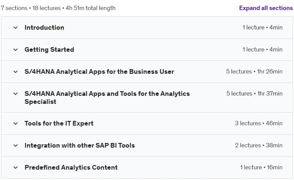294x180 pixels.
Task: Expand chevron for Integration with other SAP BI Tools
Action: pos(16,146)
